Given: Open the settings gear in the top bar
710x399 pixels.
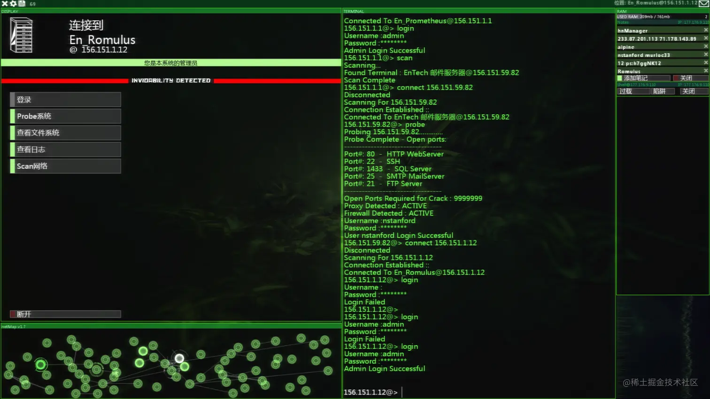Looking at the screenshot, I should 13,3.
